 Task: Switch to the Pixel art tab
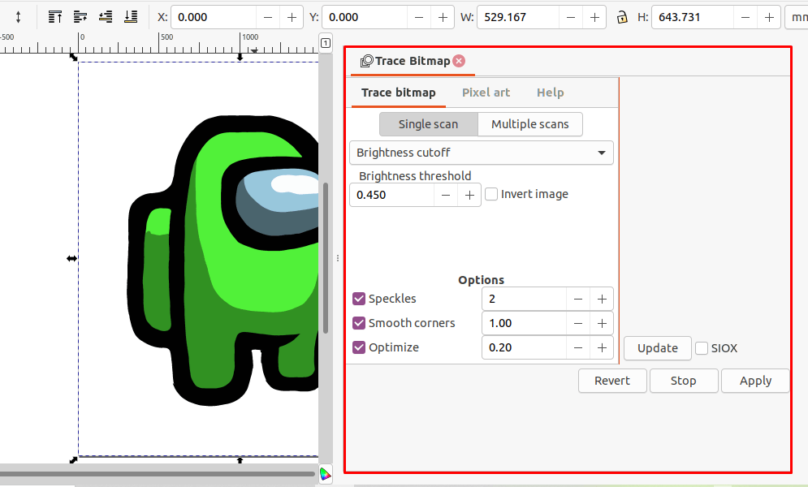[x=486, y=92]
